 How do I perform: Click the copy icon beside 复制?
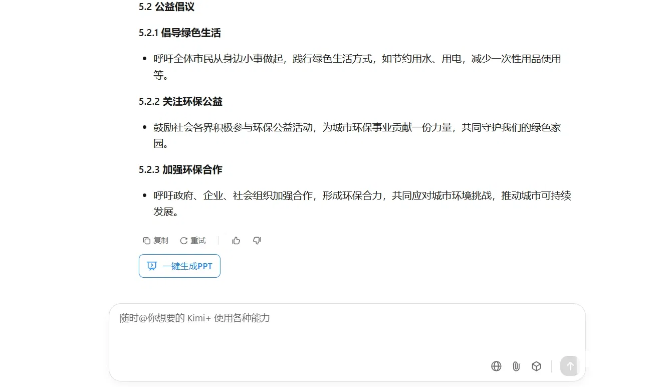coord(146,241)
